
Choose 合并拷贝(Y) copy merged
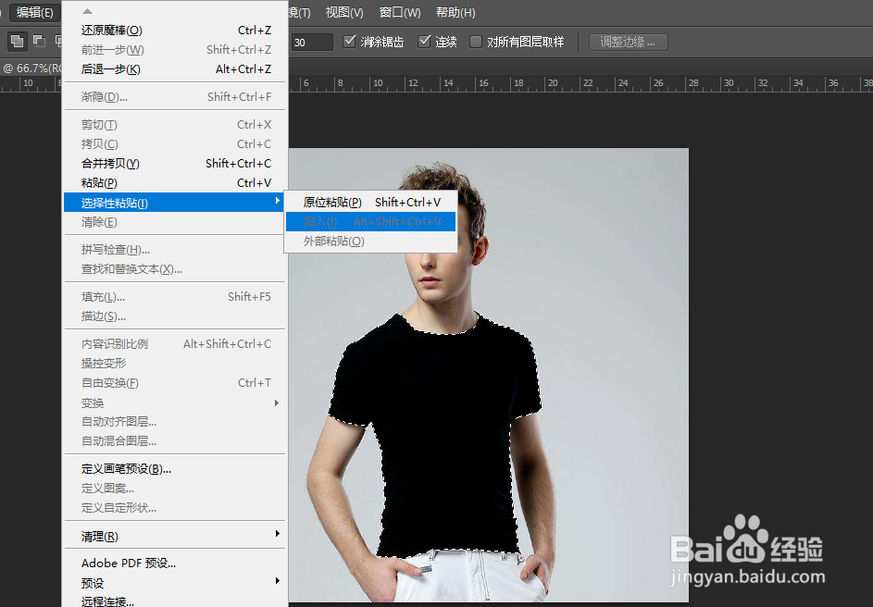175,164
